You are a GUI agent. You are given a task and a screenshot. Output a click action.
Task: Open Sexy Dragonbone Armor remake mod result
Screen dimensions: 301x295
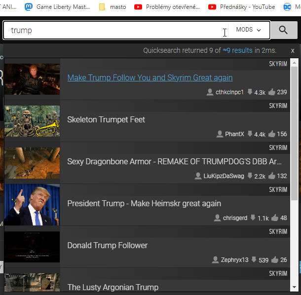tap(174, 162)
